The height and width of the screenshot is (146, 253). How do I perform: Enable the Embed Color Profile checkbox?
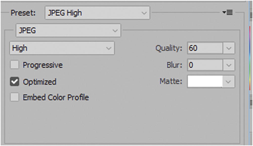[x=14, y=97]
